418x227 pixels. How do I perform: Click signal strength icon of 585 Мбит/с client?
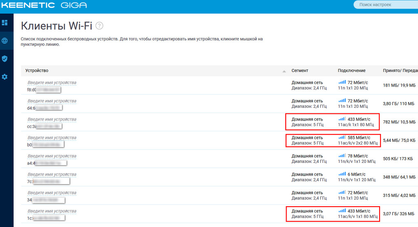pyautogui.click(x=342, y=137)
